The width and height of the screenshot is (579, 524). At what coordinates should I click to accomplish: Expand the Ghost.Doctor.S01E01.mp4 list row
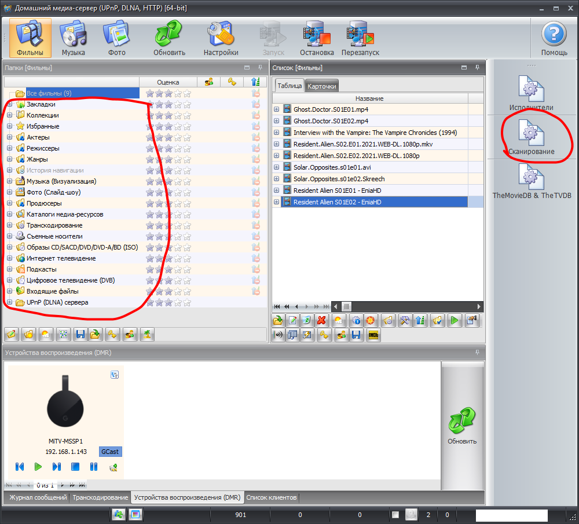coord(276,109)
